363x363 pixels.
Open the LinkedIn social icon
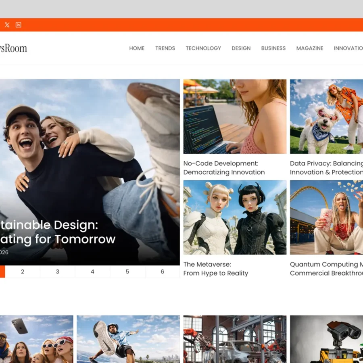point(18,25)
